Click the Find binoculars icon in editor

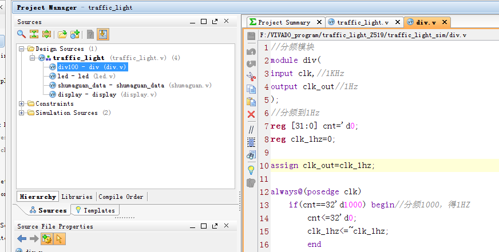pos(251,155)
